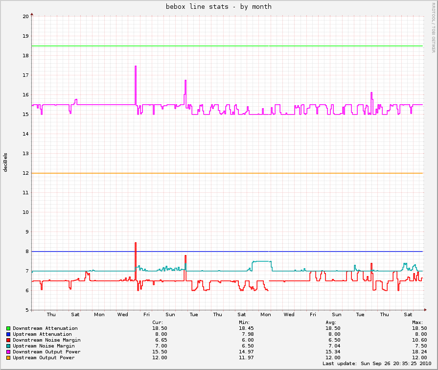
Task: Click the y-axis label 20
Action: point(26,16)
